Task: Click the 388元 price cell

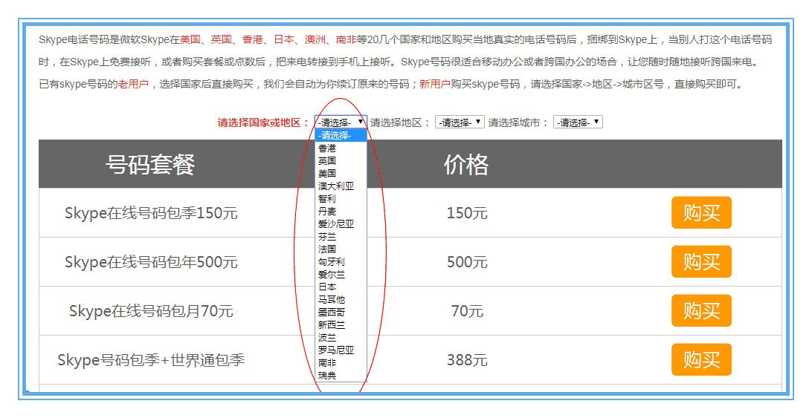Action: point(467,360)
